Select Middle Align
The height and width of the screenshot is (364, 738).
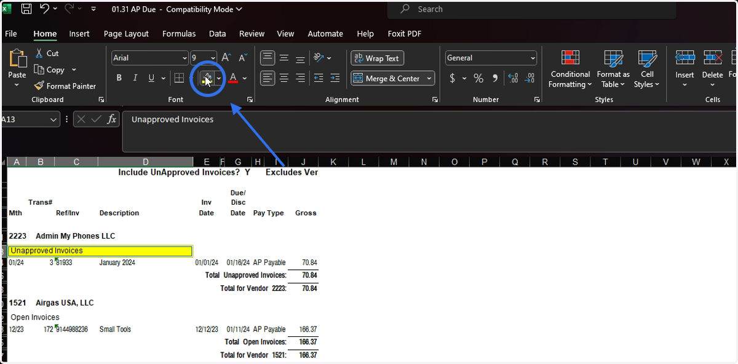pos(284,58)
